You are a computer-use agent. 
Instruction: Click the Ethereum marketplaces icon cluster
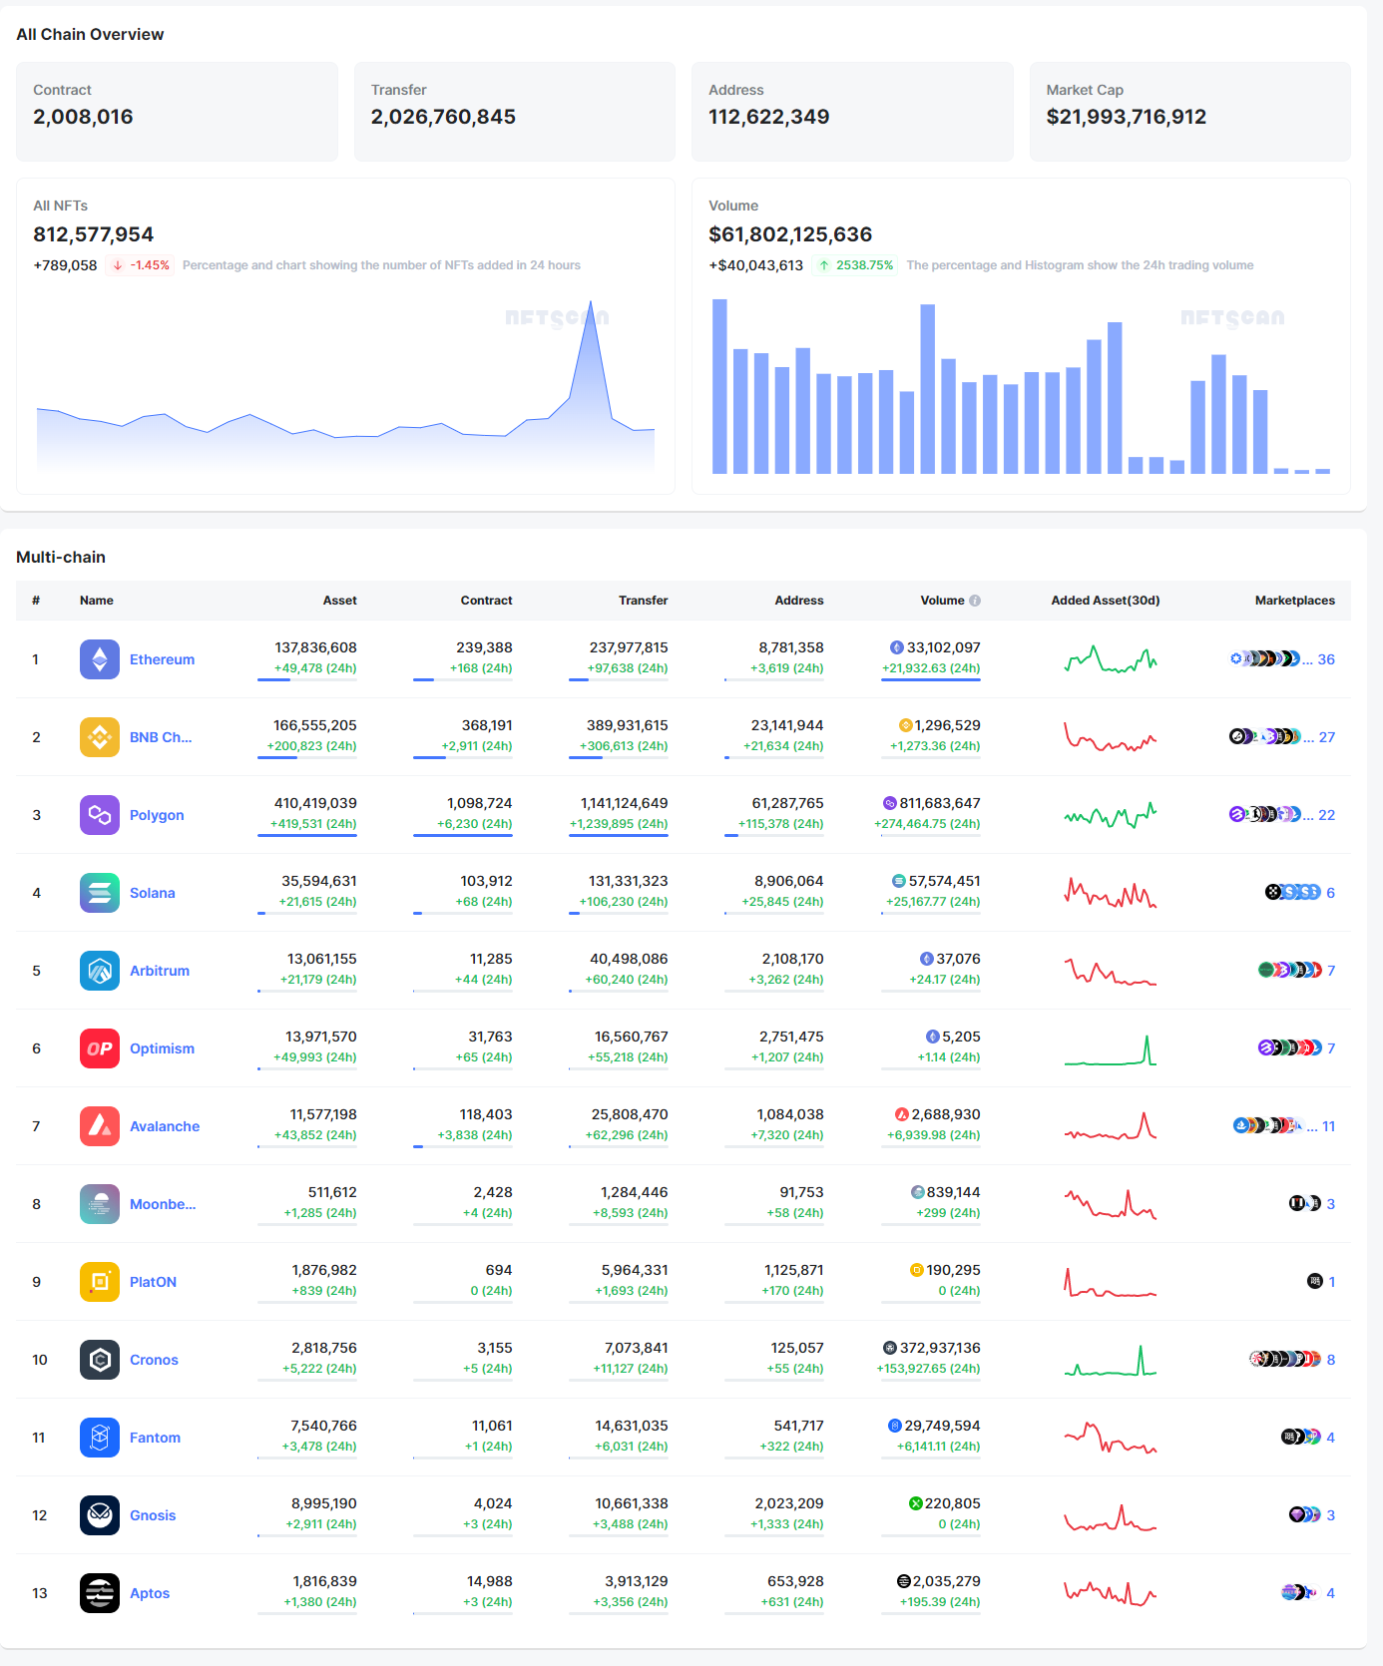click(x=1265, y=658)
